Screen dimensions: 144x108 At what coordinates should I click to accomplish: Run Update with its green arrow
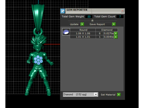tap(82, 24)
